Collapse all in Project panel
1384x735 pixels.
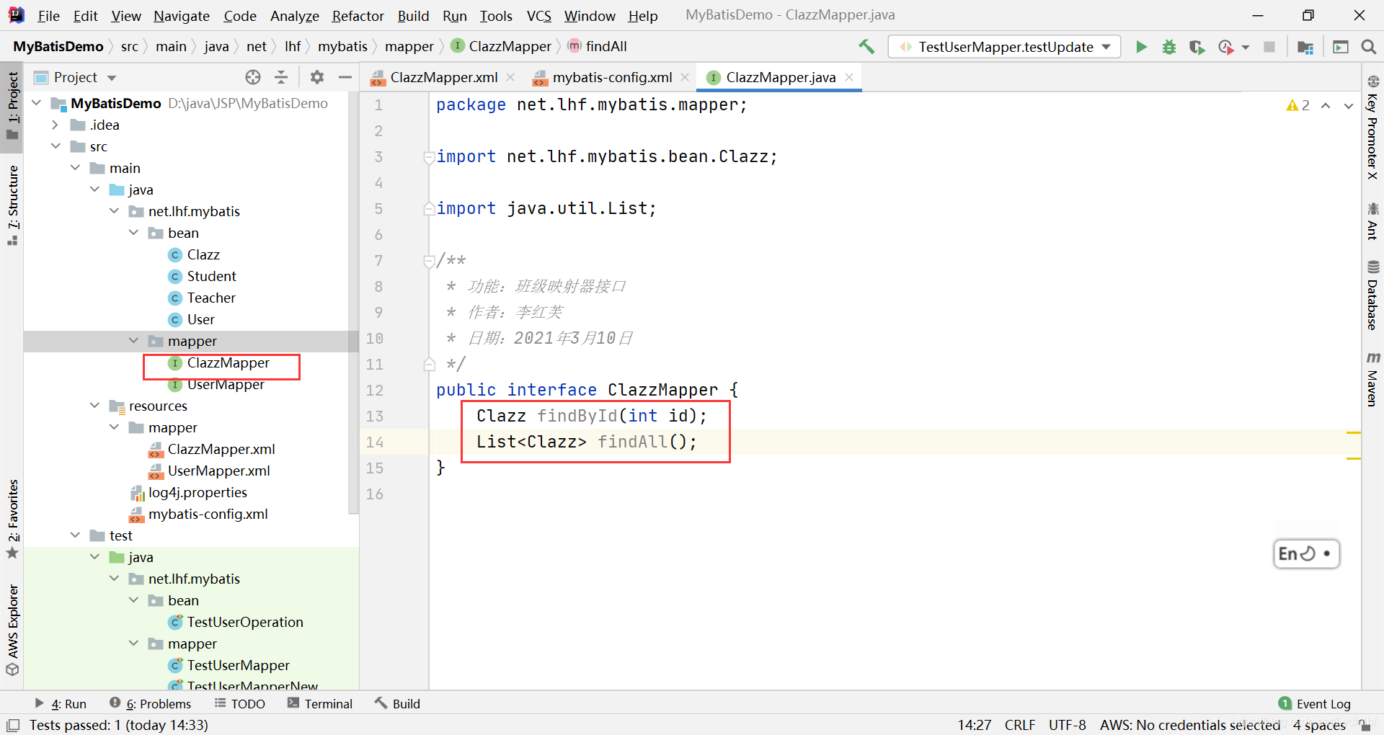pyautogui.click(x=281, y=77)
